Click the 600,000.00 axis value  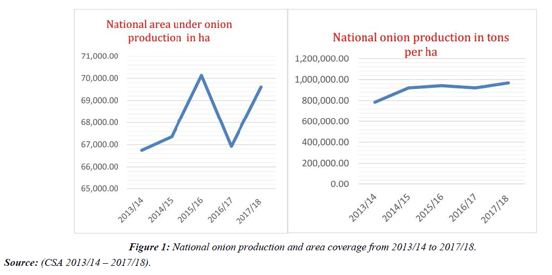[325, 121]
